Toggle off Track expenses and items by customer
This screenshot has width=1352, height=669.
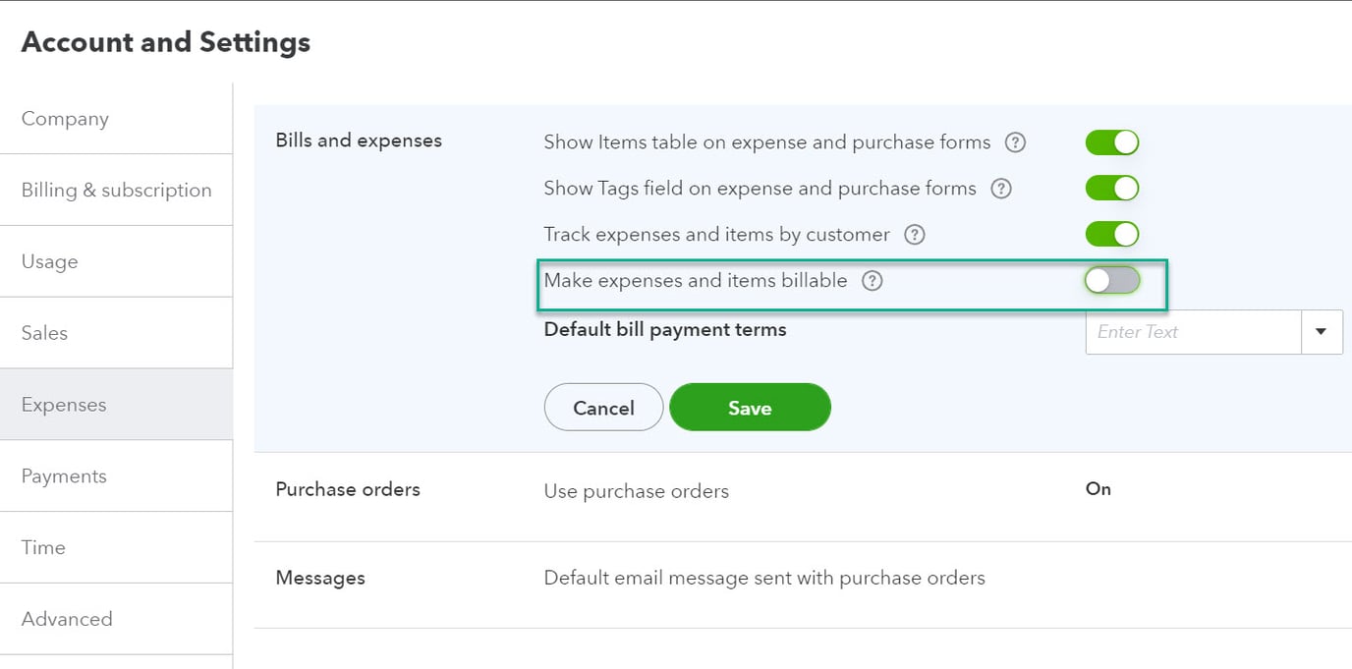coord(1111,234)
